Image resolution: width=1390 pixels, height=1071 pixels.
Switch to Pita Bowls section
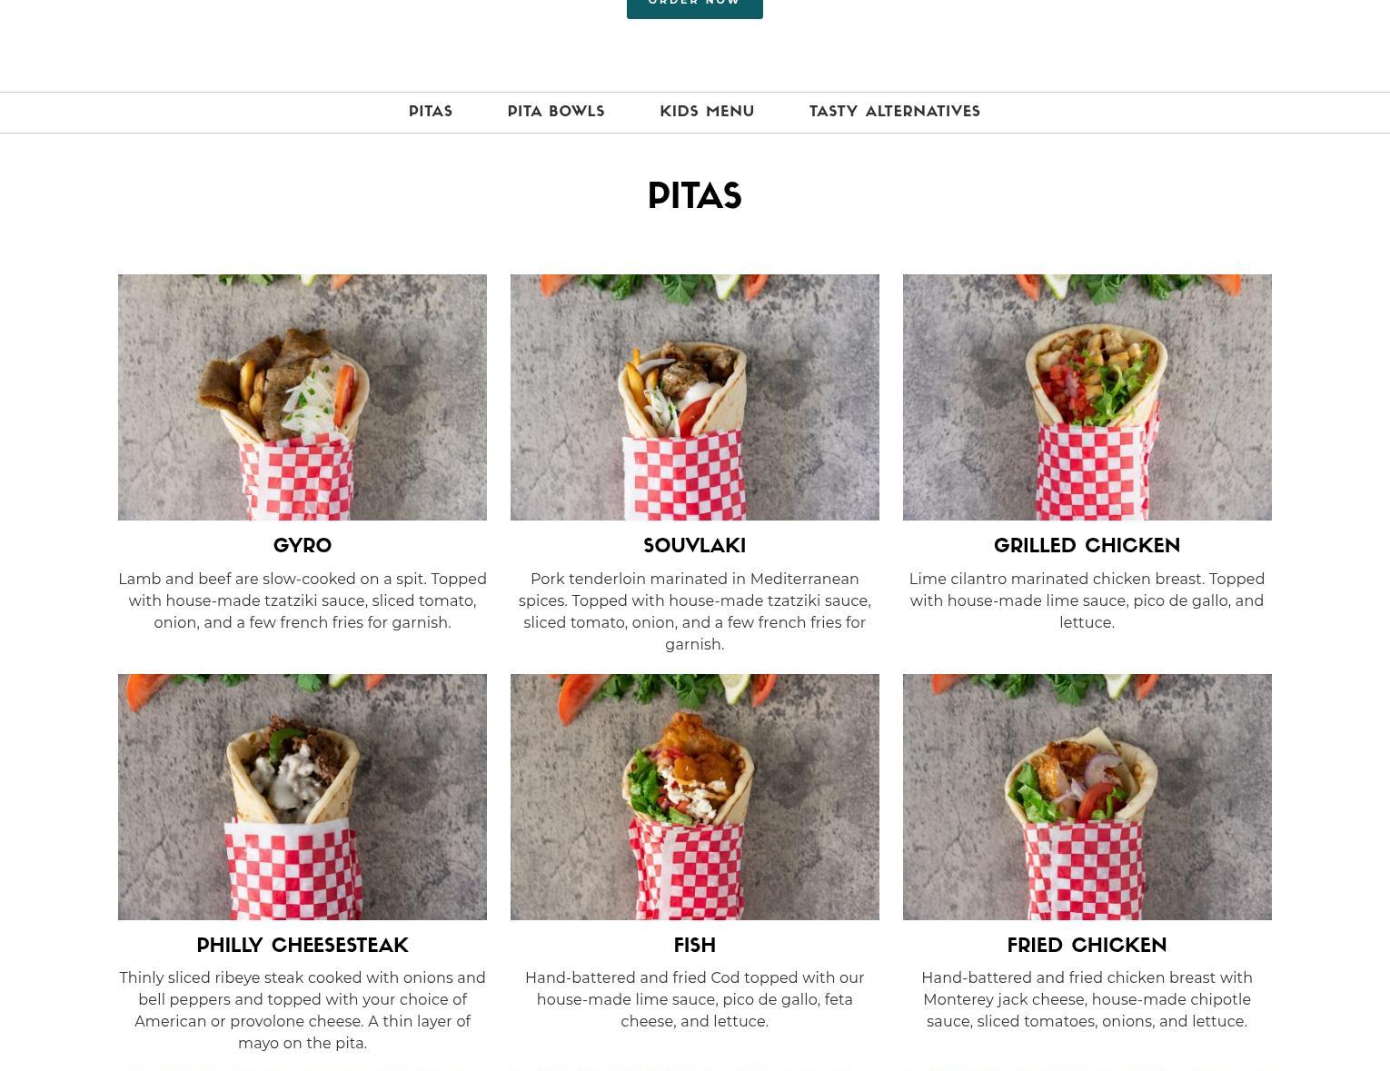556,112
